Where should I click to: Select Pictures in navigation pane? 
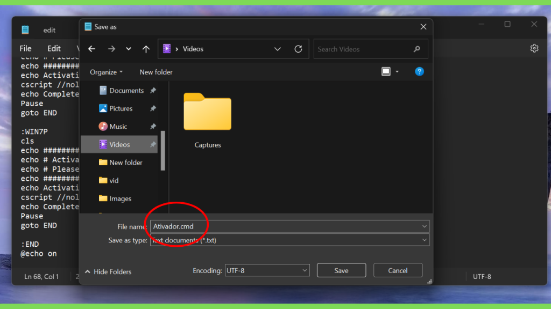(x=116, y=108)
